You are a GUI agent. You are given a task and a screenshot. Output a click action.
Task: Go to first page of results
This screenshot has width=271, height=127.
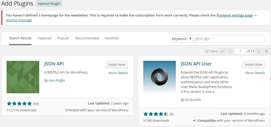tap(222, 51)
